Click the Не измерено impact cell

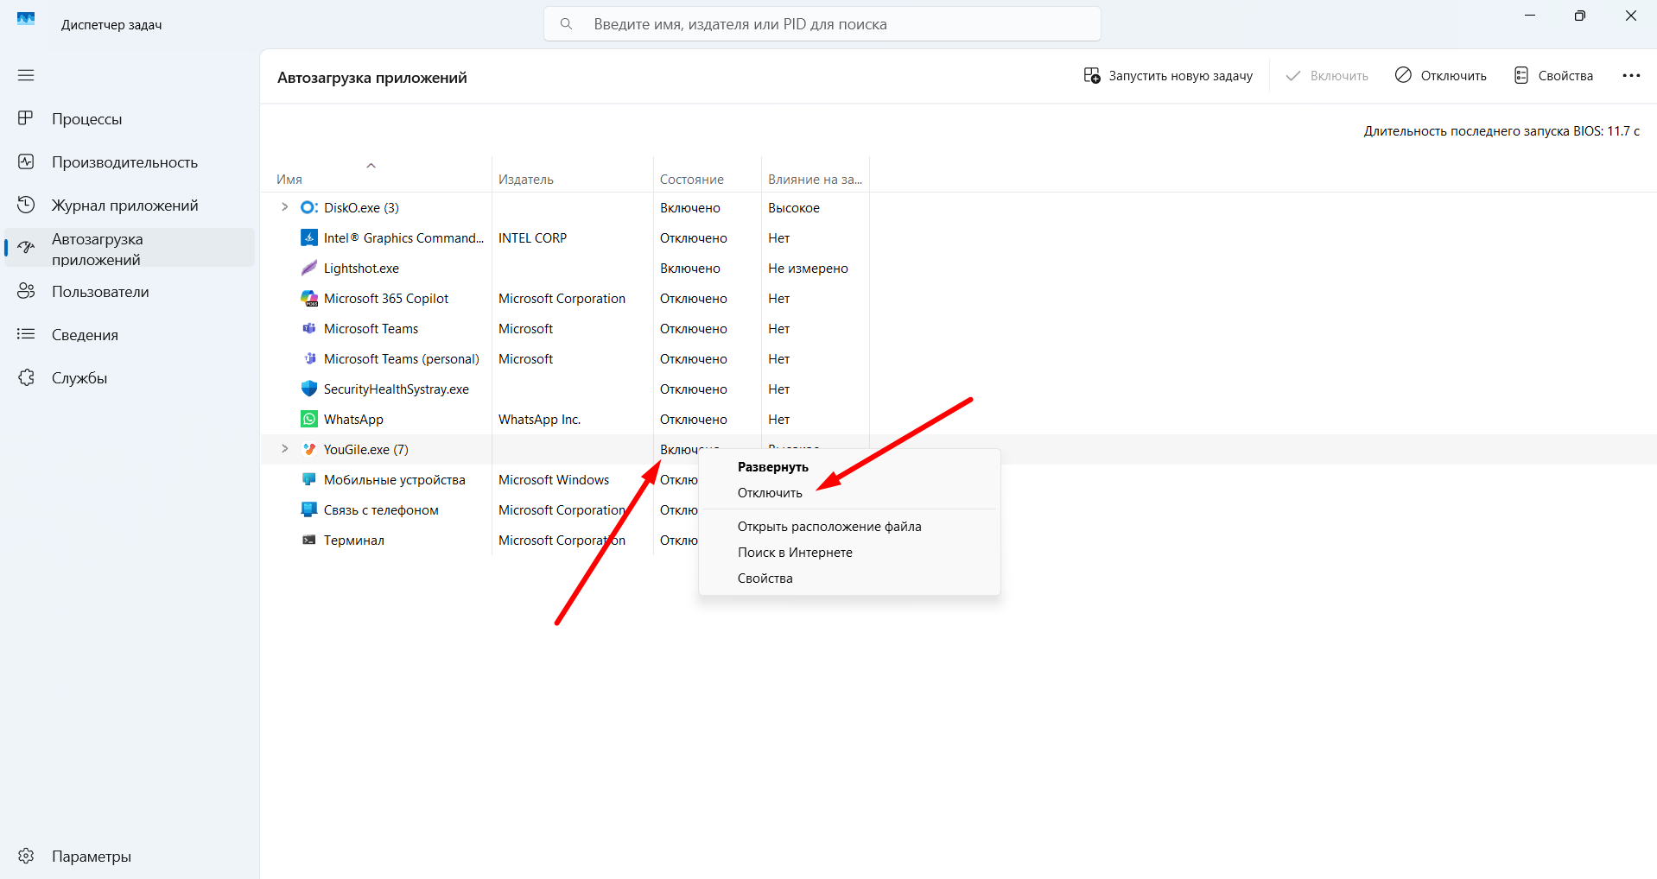click(808, 269)
